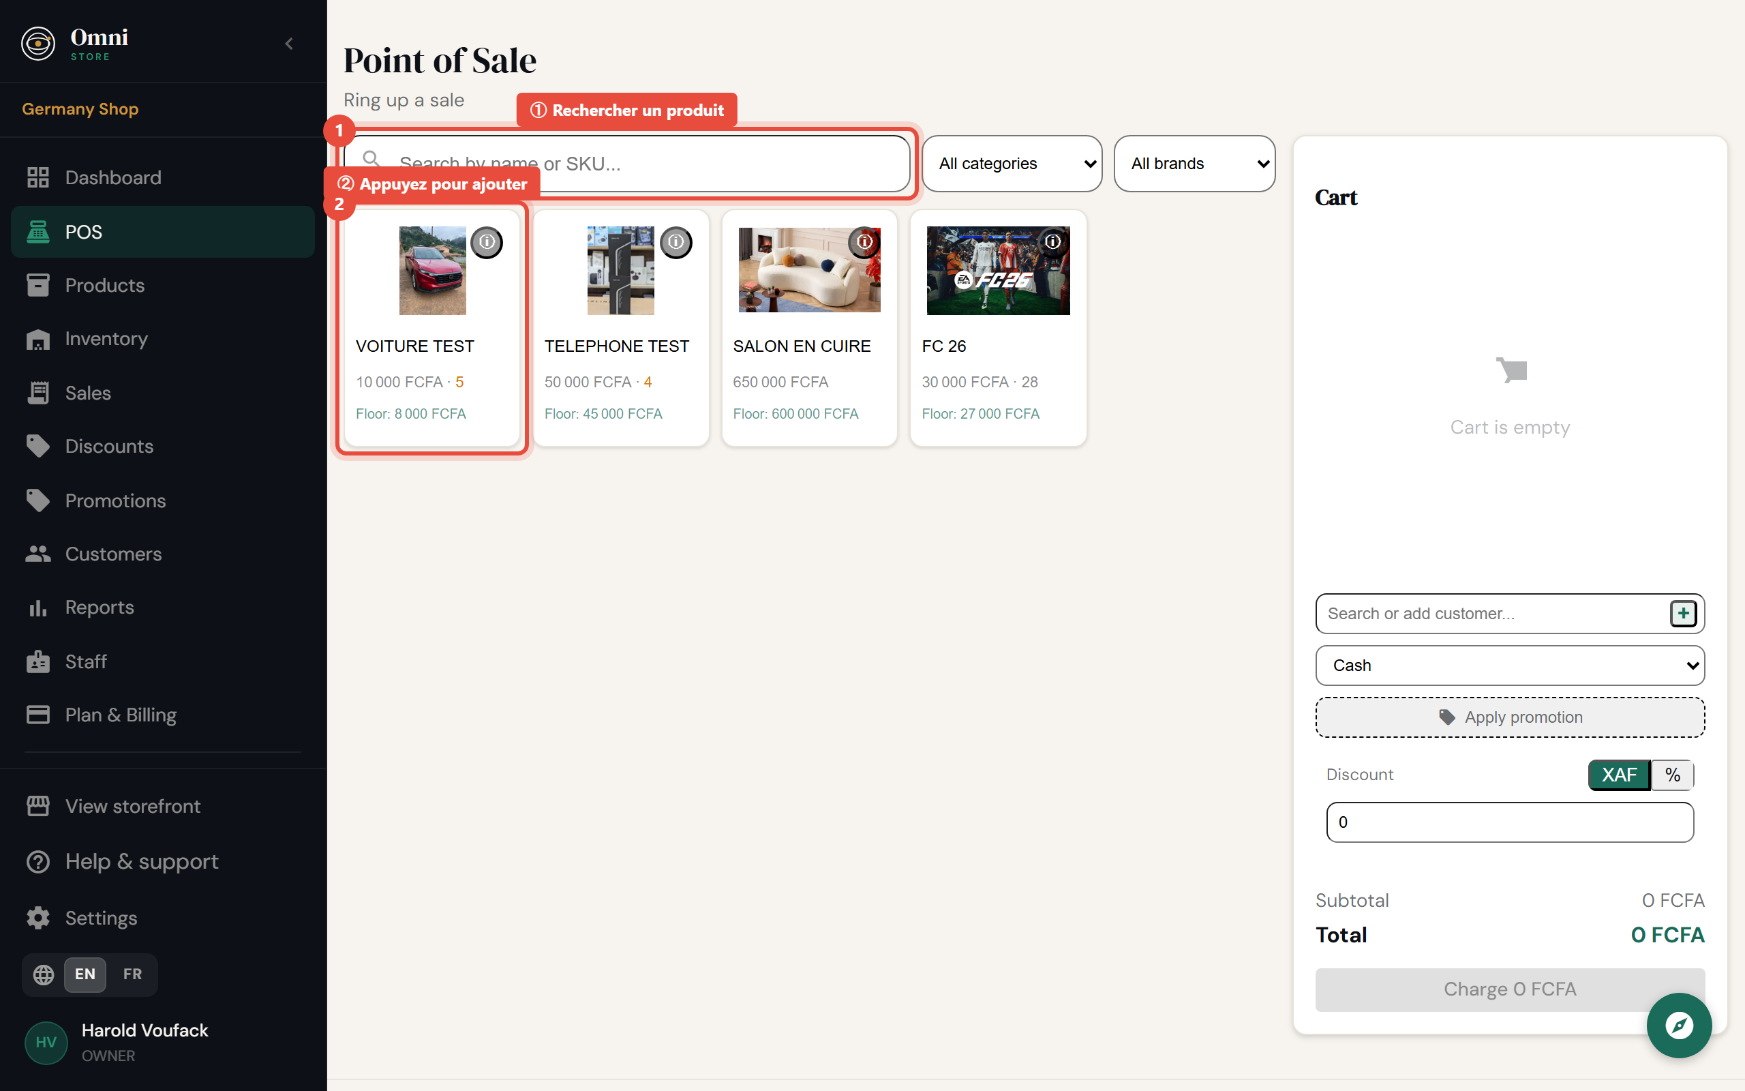Image resolution: width=1745 pixels, height=1091 pixels.
Task: Switch language to EN
Action: point(85,975)
